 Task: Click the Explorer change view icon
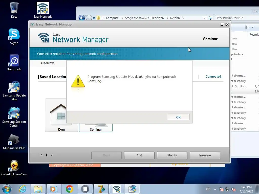tap(247, 27)
